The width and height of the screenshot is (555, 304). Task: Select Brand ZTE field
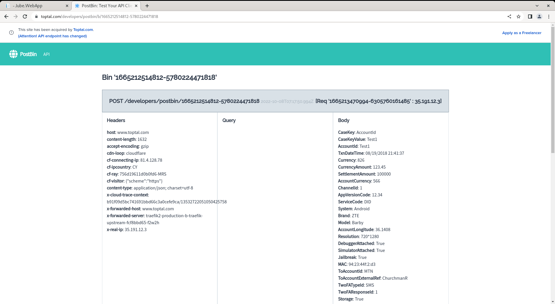(x=348, y=215)
